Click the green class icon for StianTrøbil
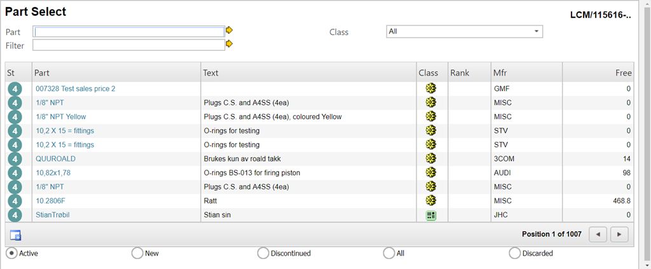Viewport: 651px width, 269px height. [431, 215]
